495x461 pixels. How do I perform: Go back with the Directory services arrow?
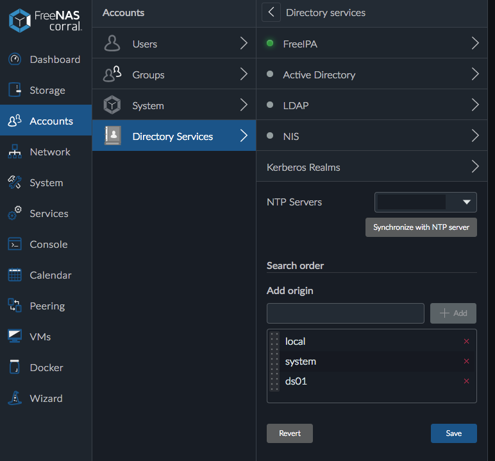tap(271, 12)
